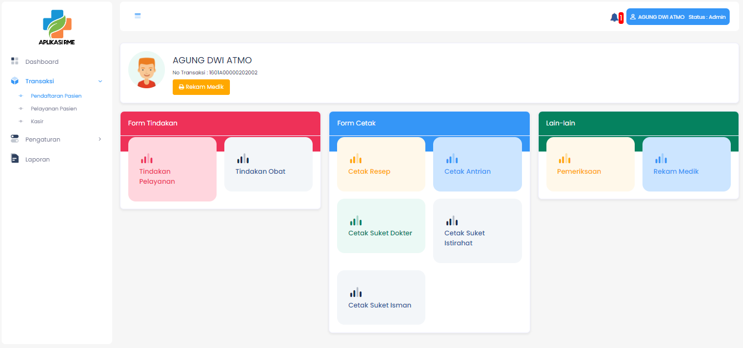This screenshot has height=348, width=743.
Task: Go to the Kasir submenu item
Action: click(x=37, y=122)
